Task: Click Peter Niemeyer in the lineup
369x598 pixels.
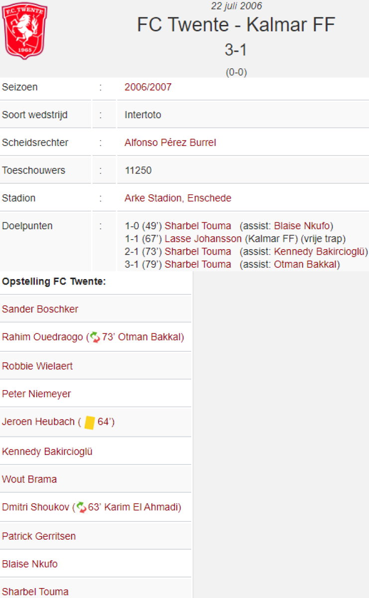Action: pos(36,394)
